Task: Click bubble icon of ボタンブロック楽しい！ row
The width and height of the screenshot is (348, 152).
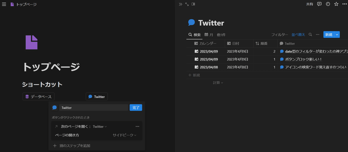Action: click(x=282, y=59)
